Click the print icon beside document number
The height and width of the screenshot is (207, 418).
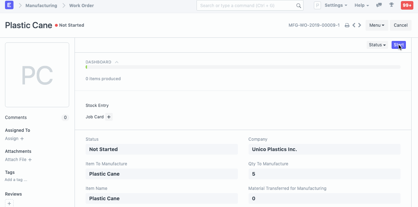click(x=347, y=25)
